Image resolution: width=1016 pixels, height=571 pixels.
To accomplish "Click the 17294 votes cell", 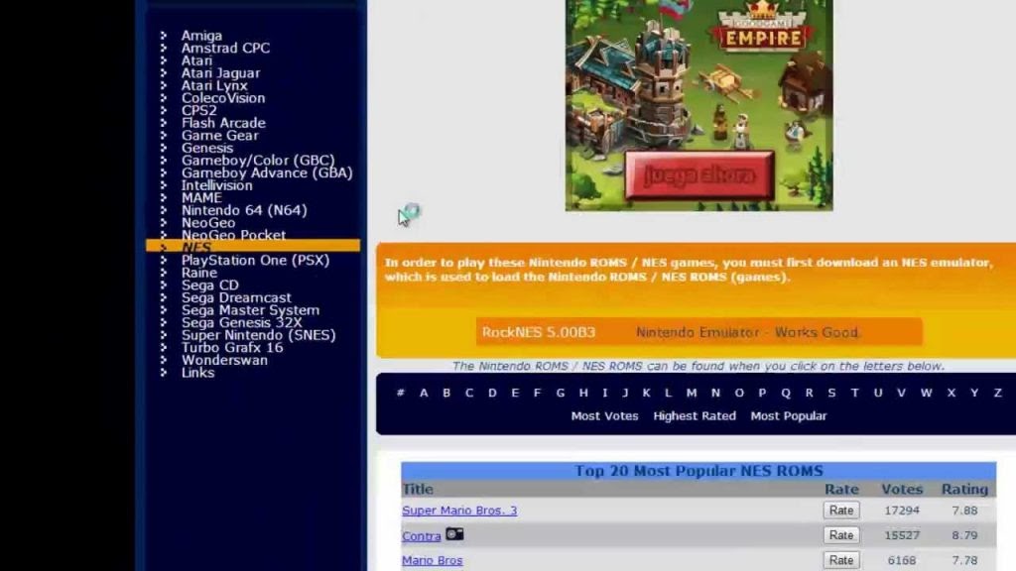I will point(902,511).
